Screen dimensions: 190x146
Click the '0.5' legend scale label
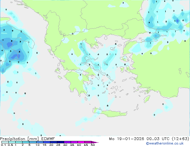pos(10,145)
